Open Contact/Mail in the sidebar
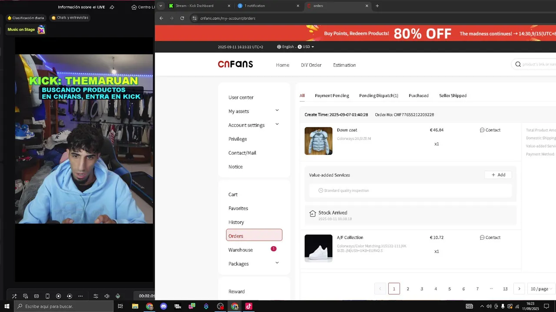 (242, 153)
